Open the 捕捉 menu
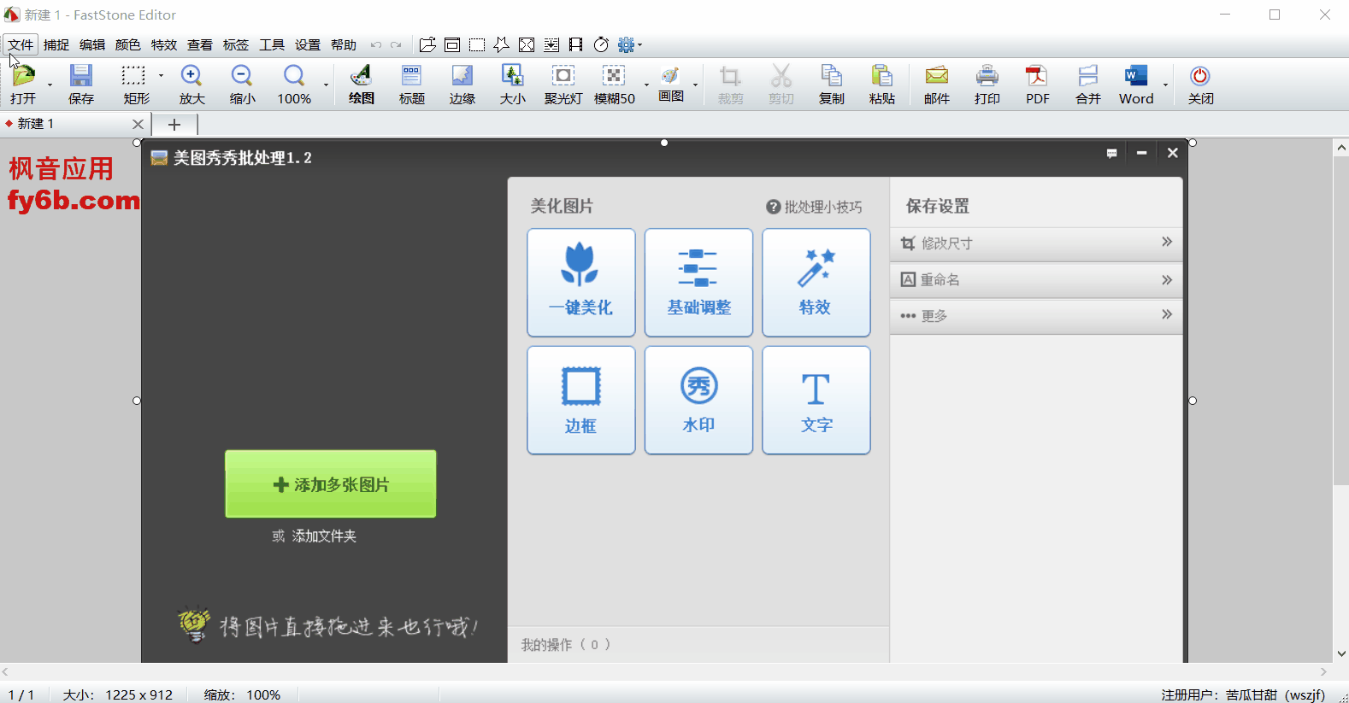This screenshot has height=703, width=1349. point(56,44)
